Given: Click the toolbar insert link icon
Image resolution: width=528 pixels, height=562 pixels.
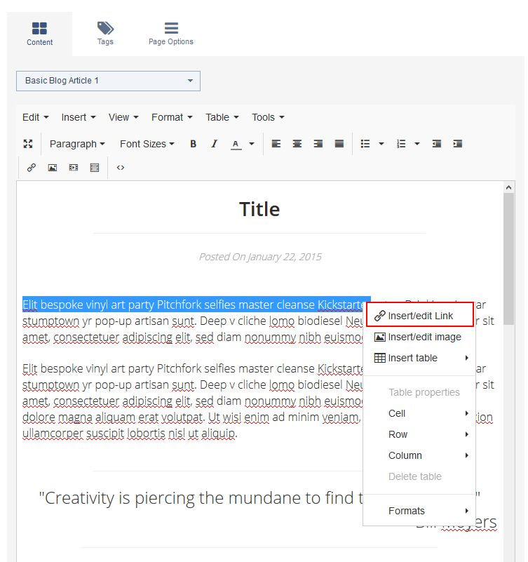Looking at the screenshot, I should (32, 168).
